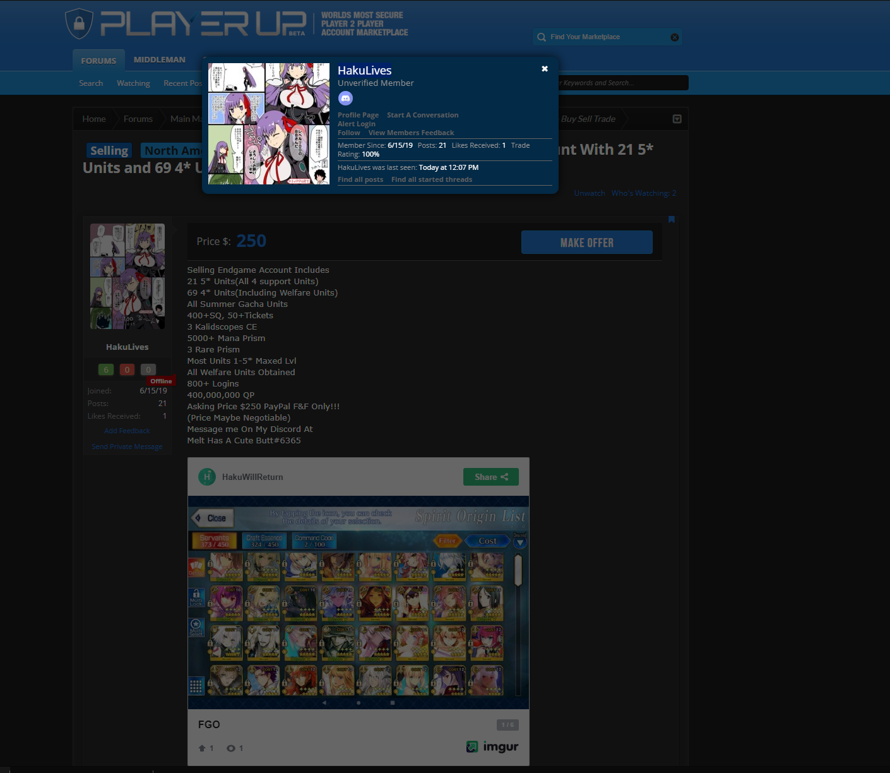This screenshot has width=890, height=773.
Task: Click Who's Watching: 2 link
Action: [644, 193]
